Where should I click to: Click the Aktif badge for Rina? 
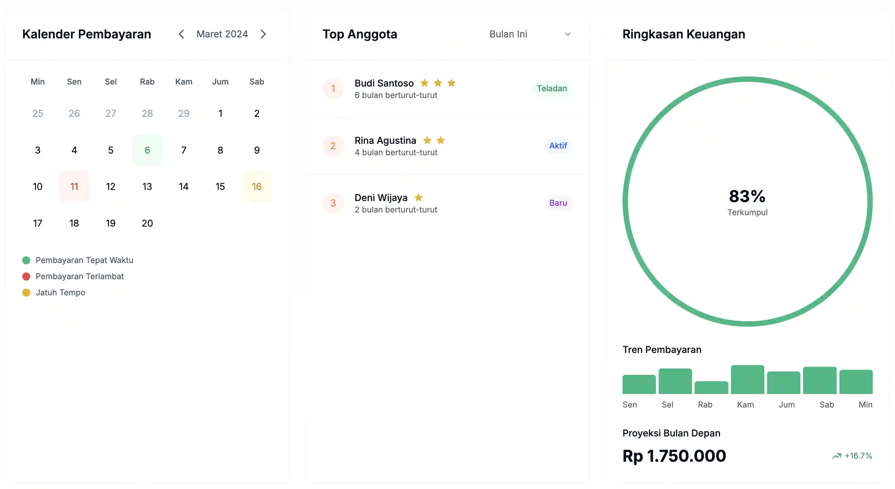[x=558, y=145]
